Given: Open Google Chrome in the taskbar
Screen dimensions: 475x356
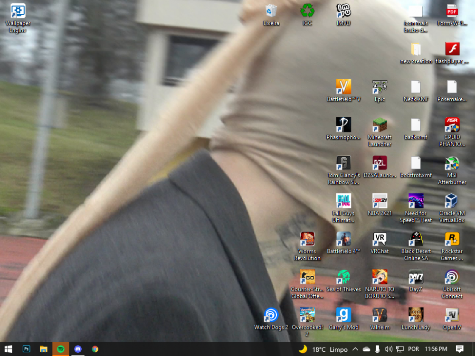Looking at the screenshot, I should (x=95, y=349).
